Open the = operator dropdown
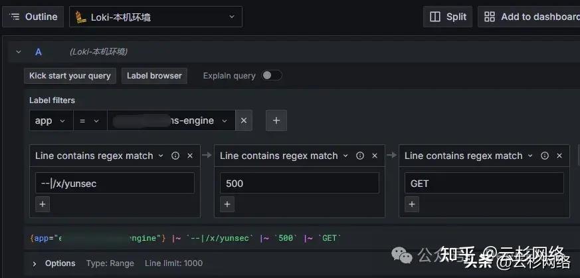 tap(90, 120)
